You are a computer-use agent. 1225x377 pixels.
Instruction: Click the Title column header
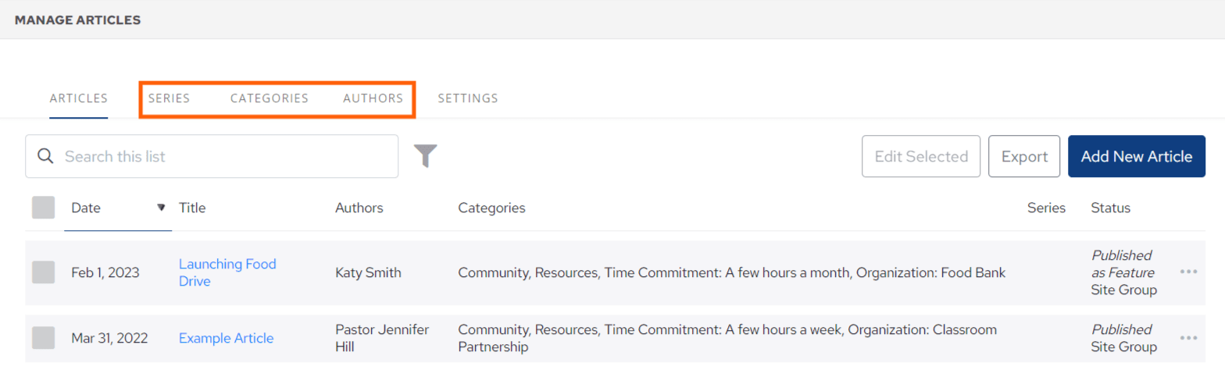192,208
